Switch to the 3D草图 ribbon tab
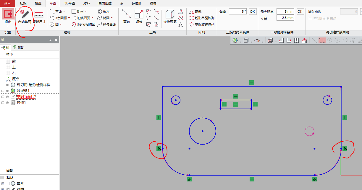 (x=70, y=3)
